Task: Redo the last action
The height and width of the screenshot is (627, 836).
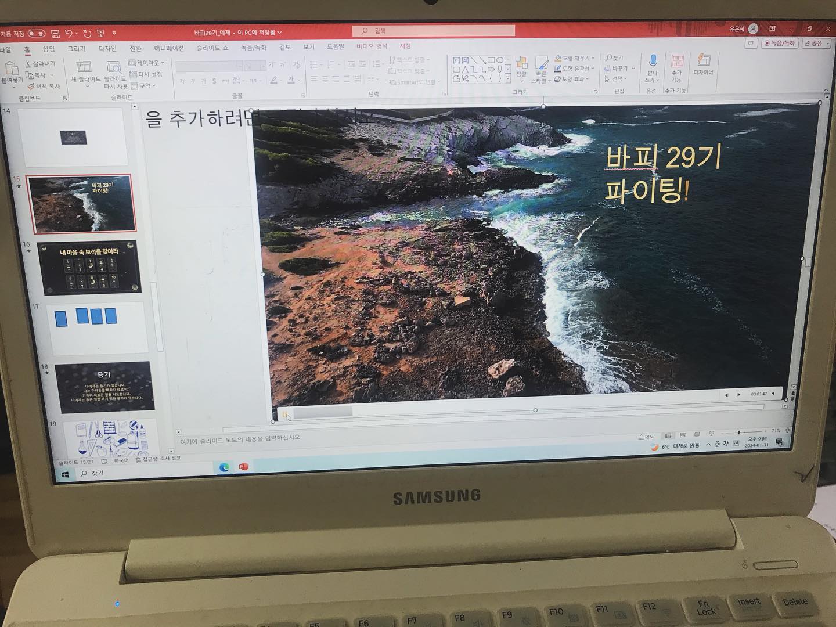Action: click(x=87, y=34)
